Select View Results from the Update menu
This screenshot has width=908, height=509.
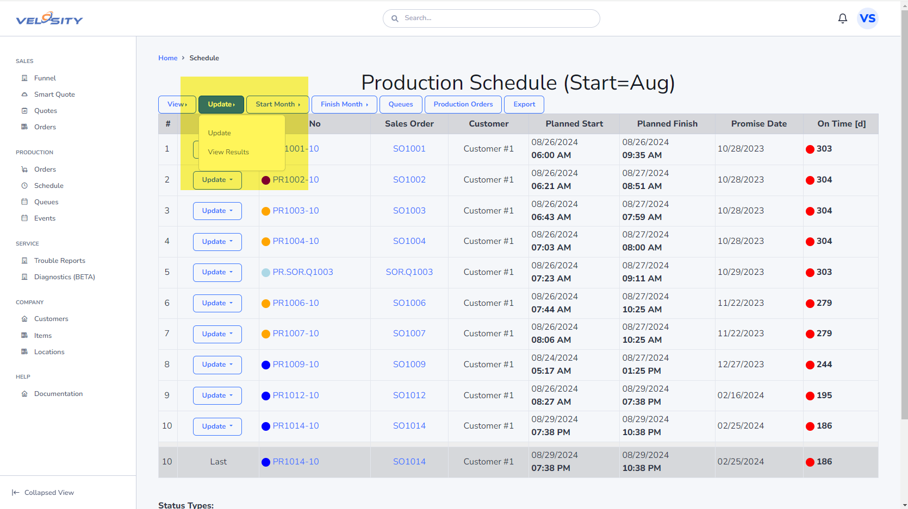(228, 152)
